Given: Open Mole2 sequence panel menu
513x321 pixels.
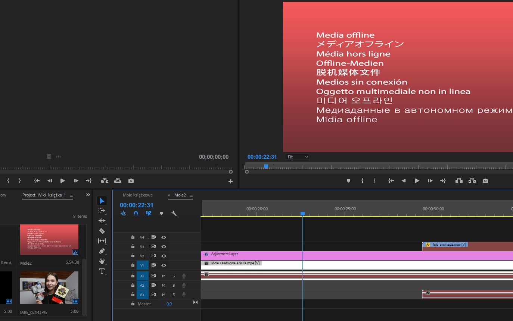Looking at the screenshot, I should [x=191, y=195].
